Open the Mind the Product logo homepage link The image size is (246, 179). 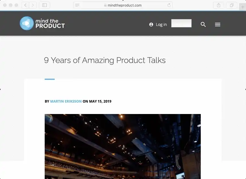coord(42,23)
